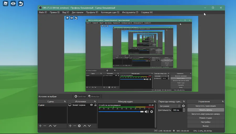This screenshot has height=134, width=236.
Task: Click the CPU 2.6%, 60.00 fps text
Action: click(x=202, y=131)
